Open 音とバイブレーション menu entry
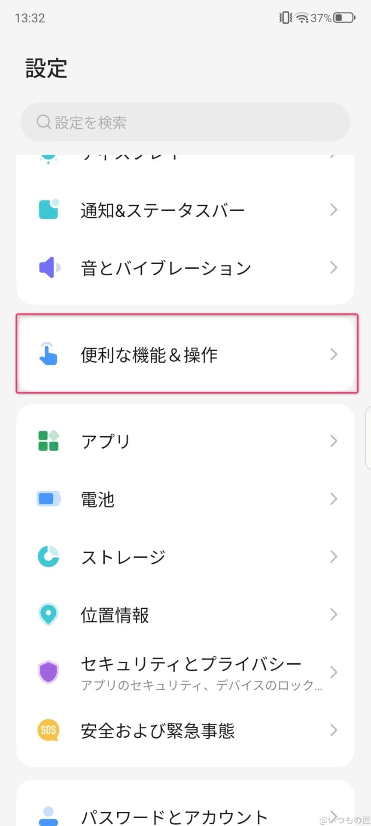Viewport: 371px width, 826px height. [x=185, y=268]
